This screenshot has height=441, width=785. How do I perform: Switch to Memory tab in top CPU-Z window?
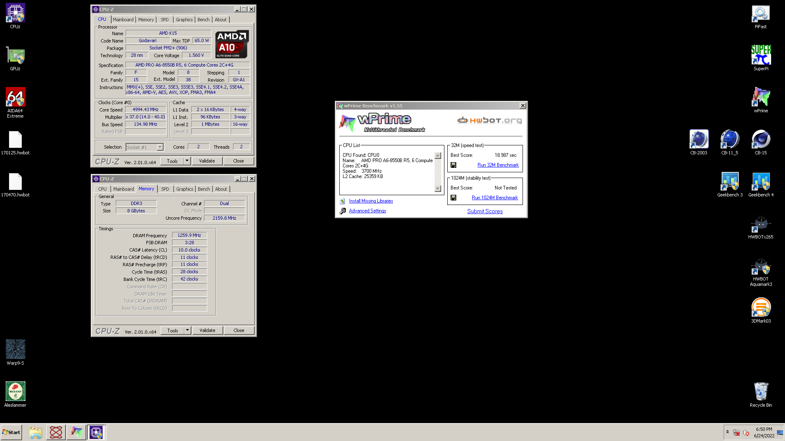(146, 20)
